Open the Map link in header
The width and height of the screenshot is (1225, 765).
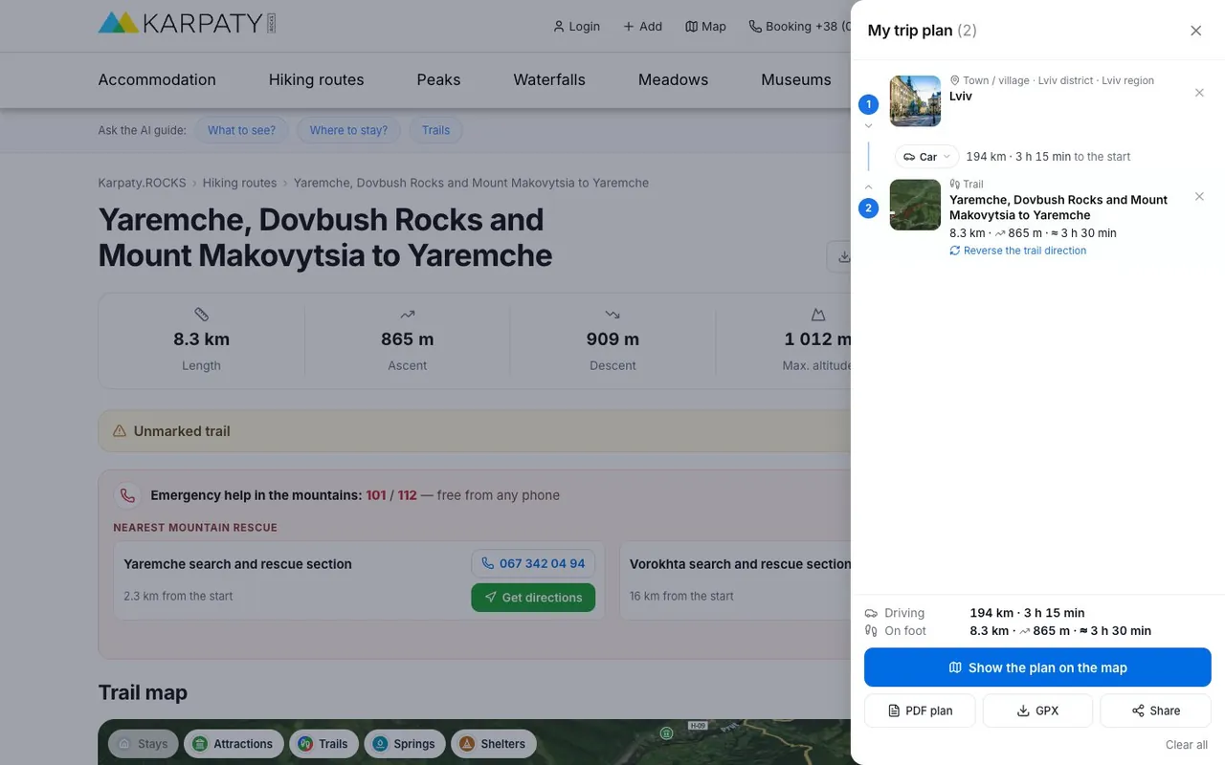point(705,27)
